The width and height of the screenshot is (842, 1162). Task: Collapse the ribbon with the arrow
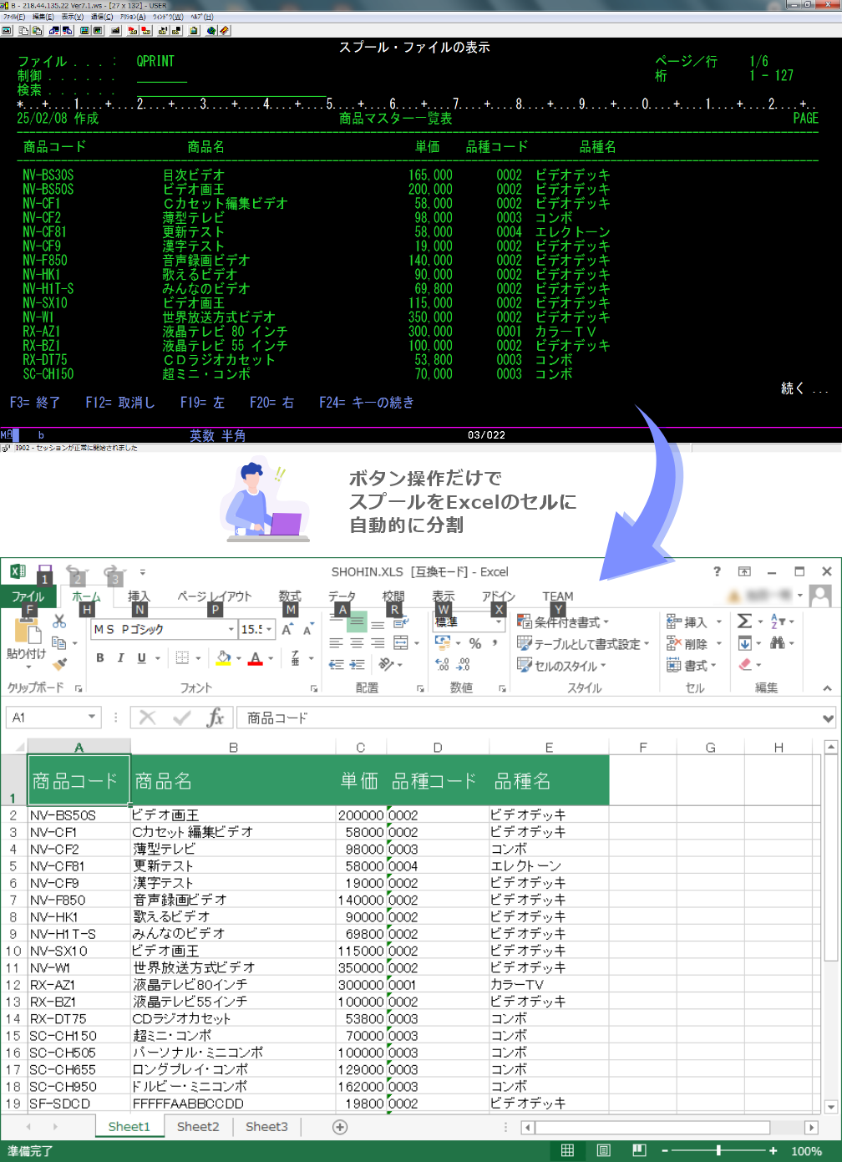(x=827, y=688)
